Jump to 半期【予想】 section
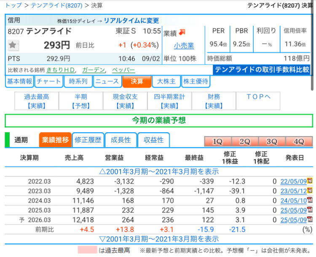Viewport: 316px width, 257px height. coord(81,101)
